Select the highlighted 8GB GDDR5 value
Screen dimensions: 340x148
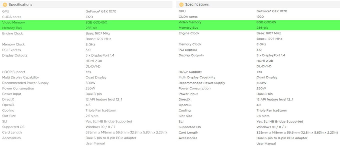(266, 22)
